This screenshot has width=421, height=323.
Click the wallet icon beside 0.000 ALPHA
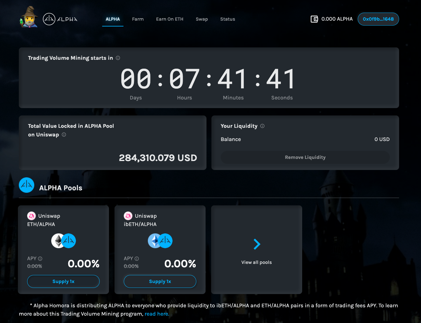coord(314,19)
